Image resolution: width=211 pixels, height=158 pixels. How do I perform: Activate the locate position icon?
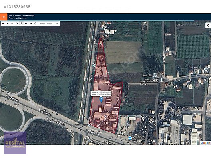(17, 24)
